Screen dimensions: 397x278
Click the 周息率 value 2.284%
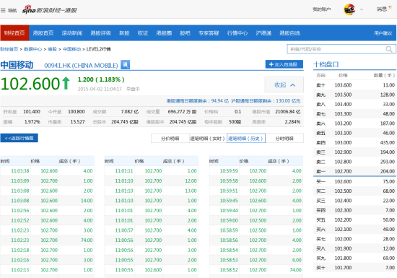pos(292,122)
